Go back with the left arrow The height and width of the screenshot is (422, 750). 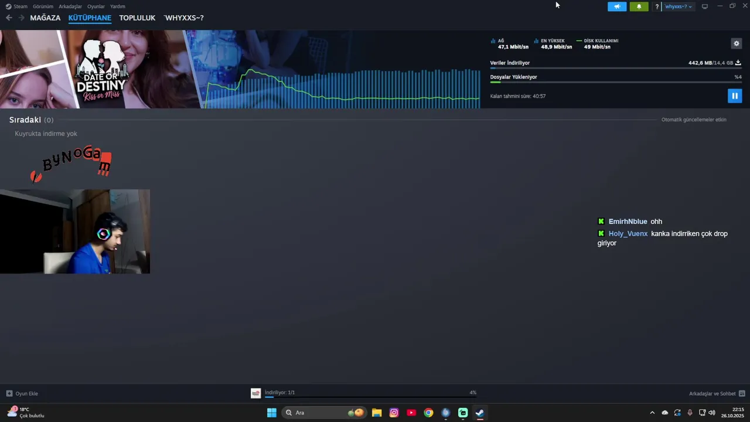9,18
